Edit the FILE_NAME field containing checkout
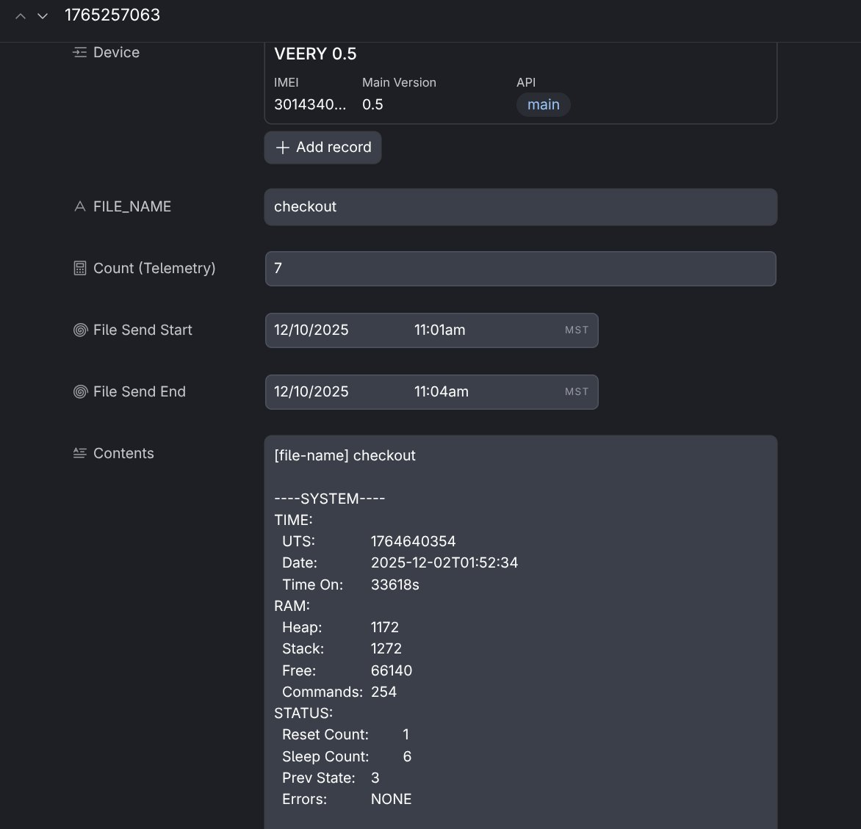The image size is (861, 829). tap(521, 207)
